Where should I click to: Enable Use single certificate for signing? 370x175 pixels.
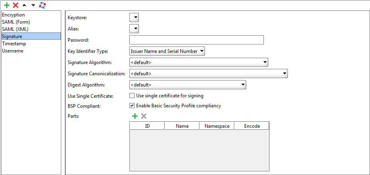coord(132,96)
